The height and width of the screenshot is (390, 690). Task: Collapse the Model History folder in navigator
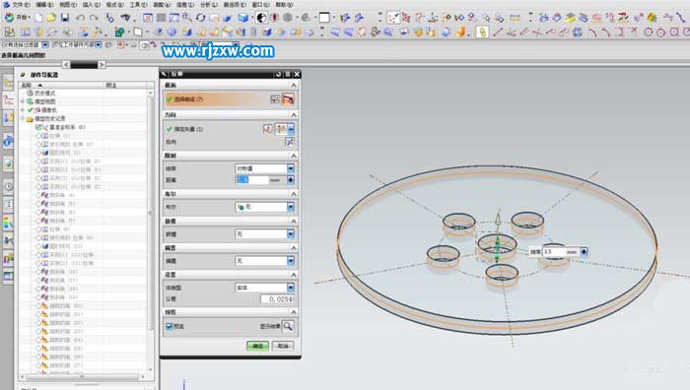[x=23, y=119]
